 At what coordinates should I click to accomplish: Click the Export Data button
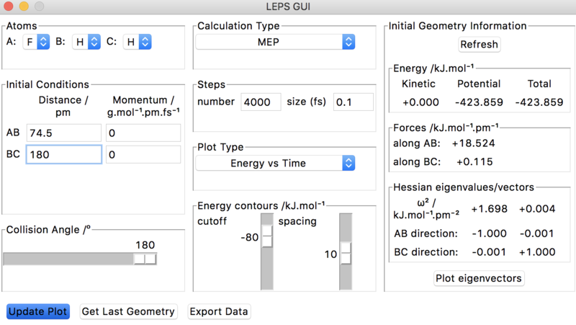pos(219,311)
